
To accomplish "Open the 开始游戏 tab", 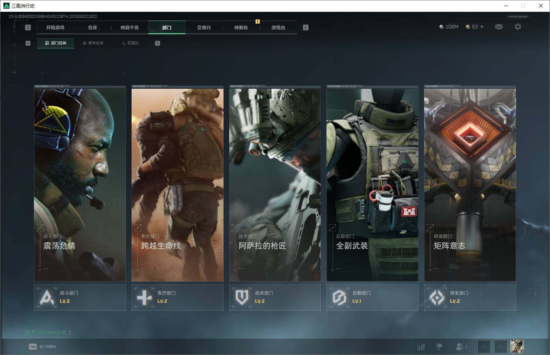I will [x=55, y=27].
